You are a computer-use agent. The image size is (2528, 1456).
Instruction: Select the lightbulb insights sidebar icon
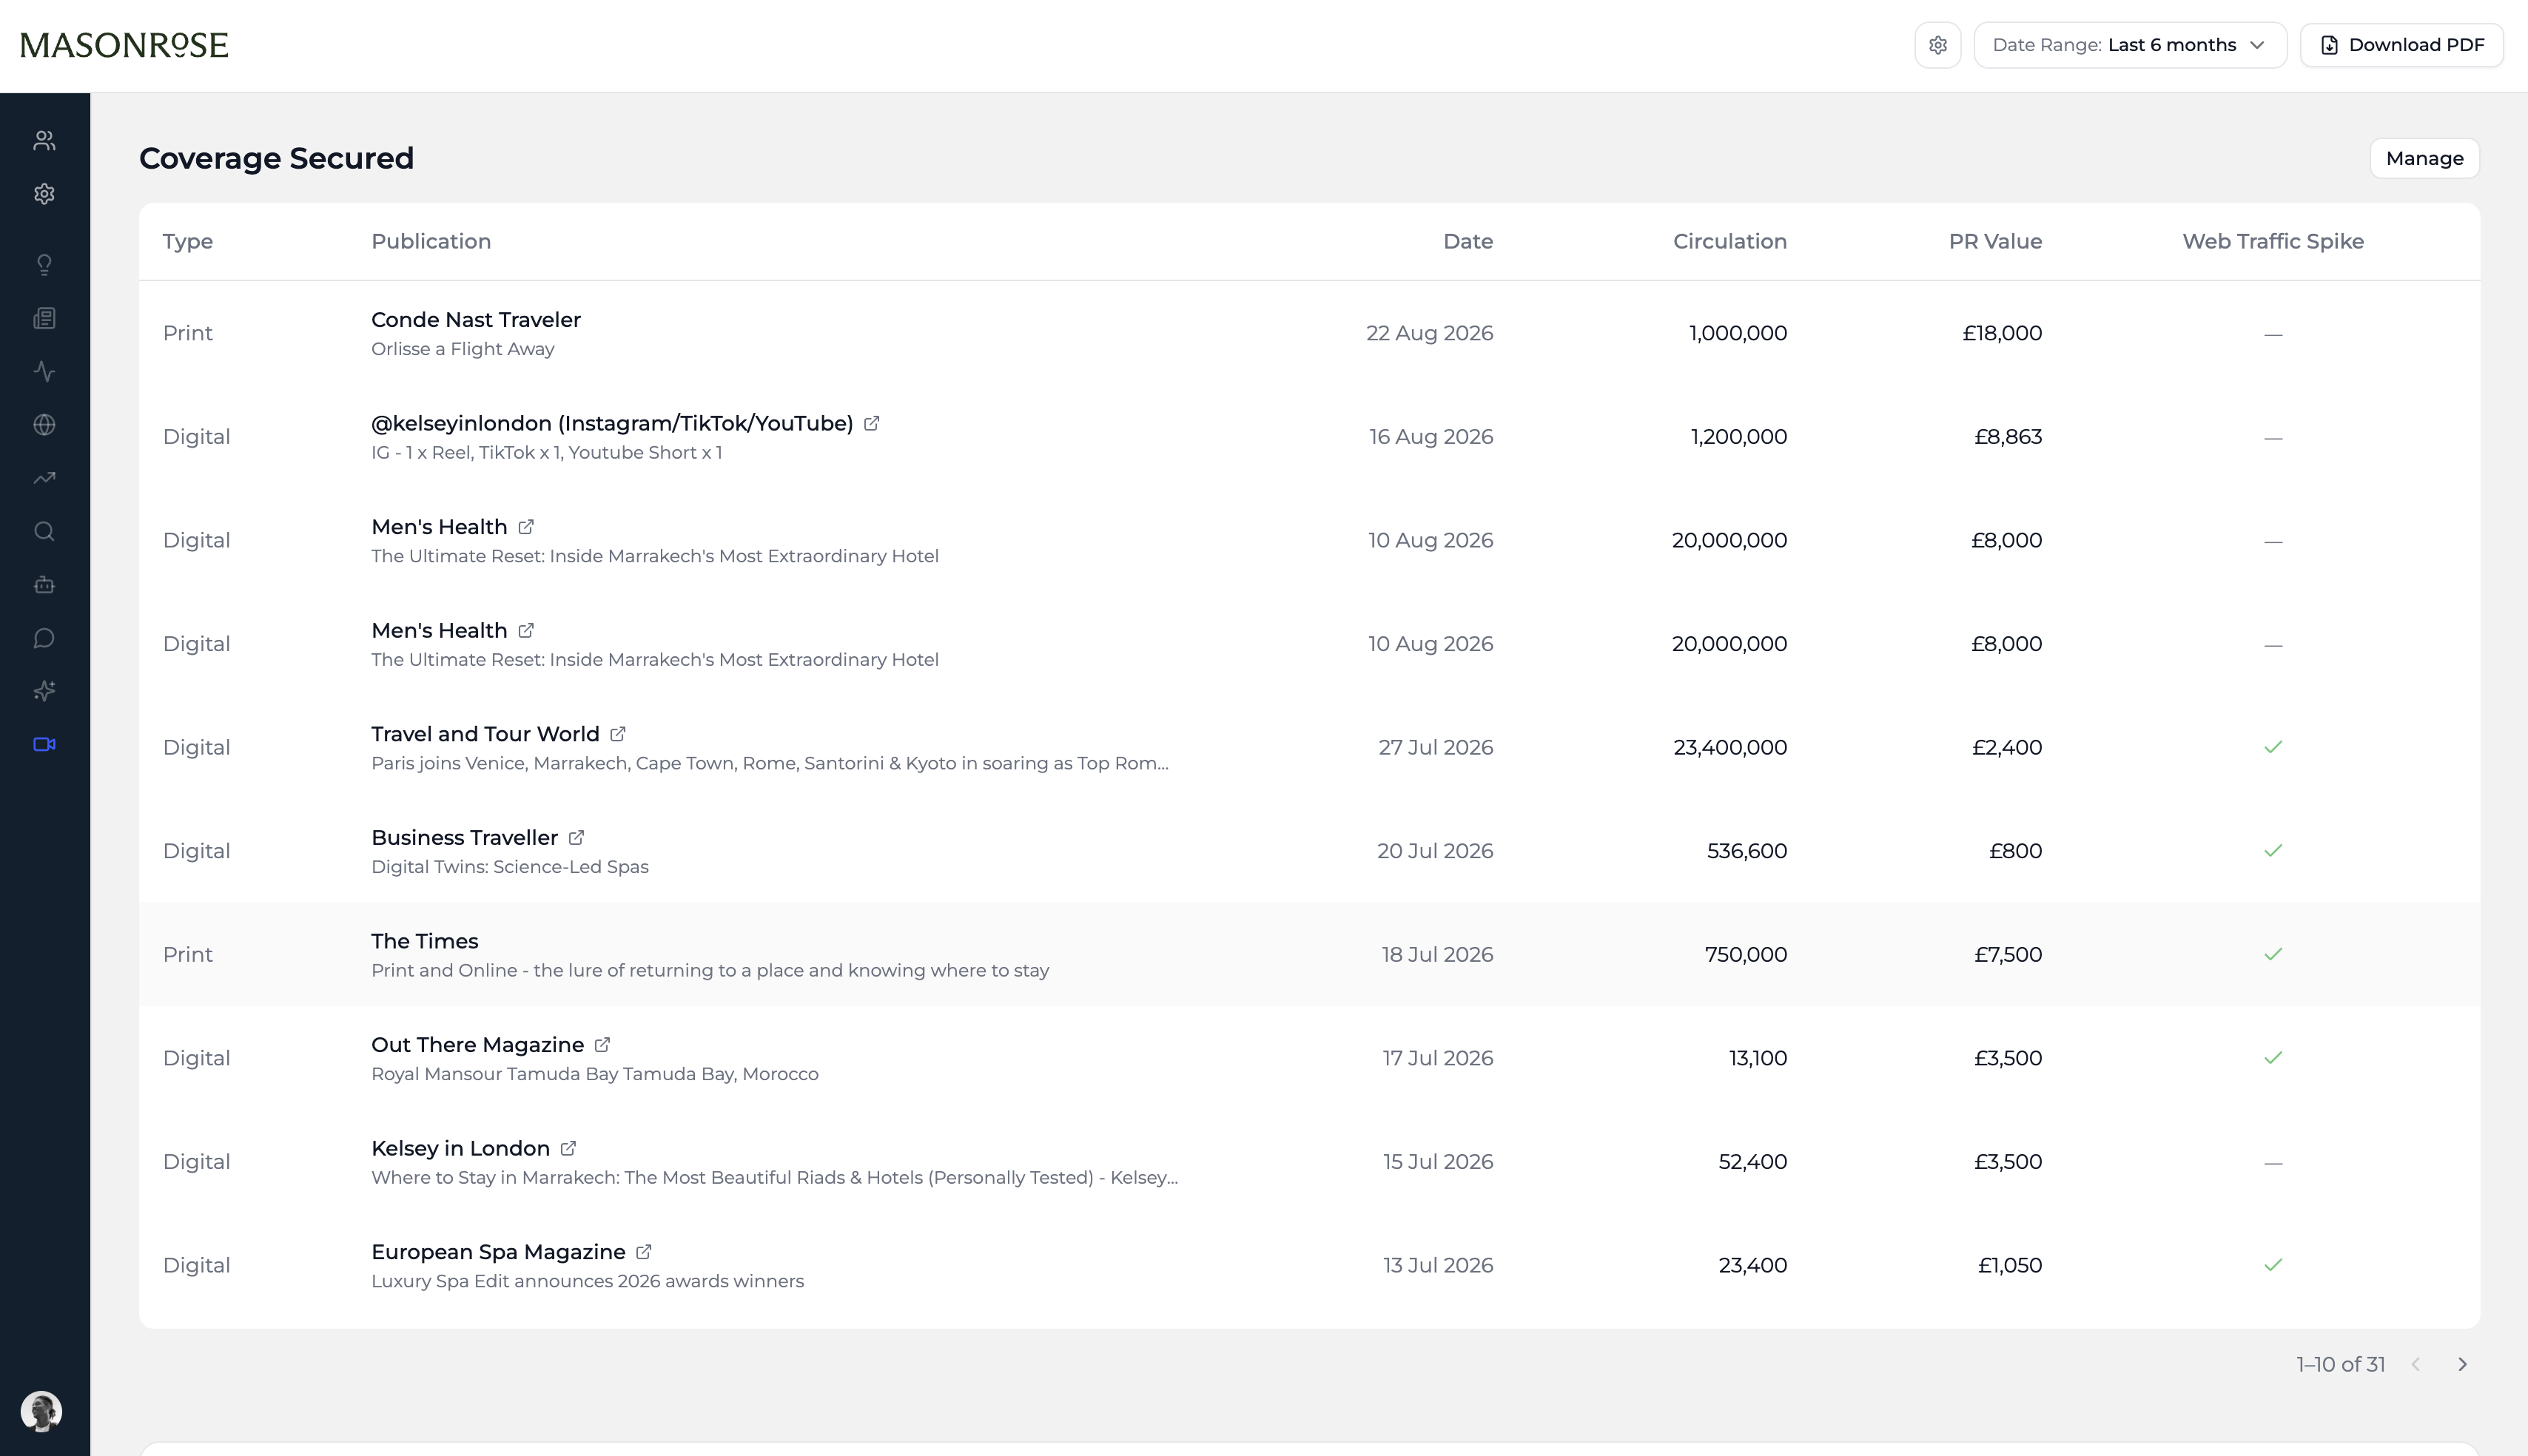(x=44, y=265)
